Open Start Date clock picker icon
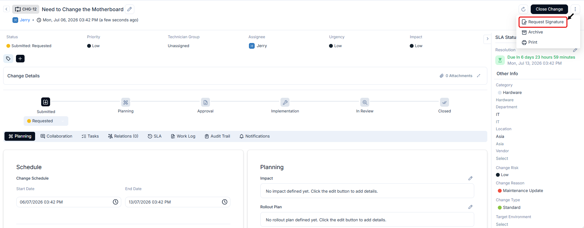 tap(116, 202)
